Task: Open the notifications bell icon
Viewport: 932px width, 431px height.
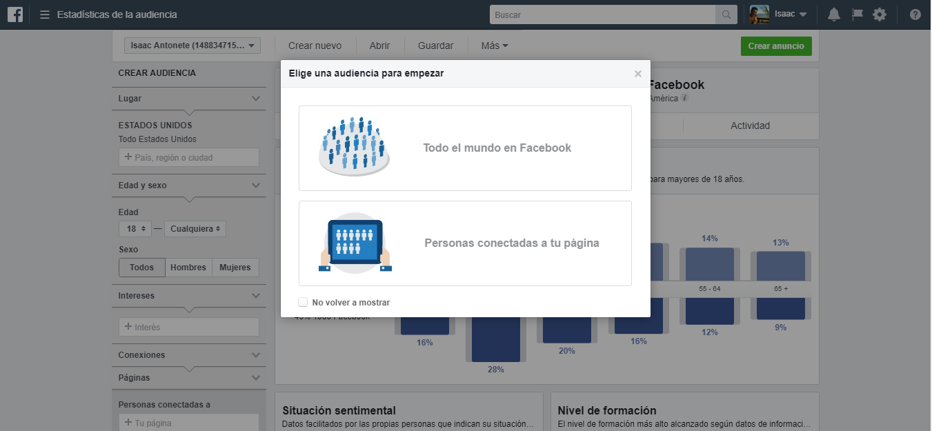Action: click(834, 14)
